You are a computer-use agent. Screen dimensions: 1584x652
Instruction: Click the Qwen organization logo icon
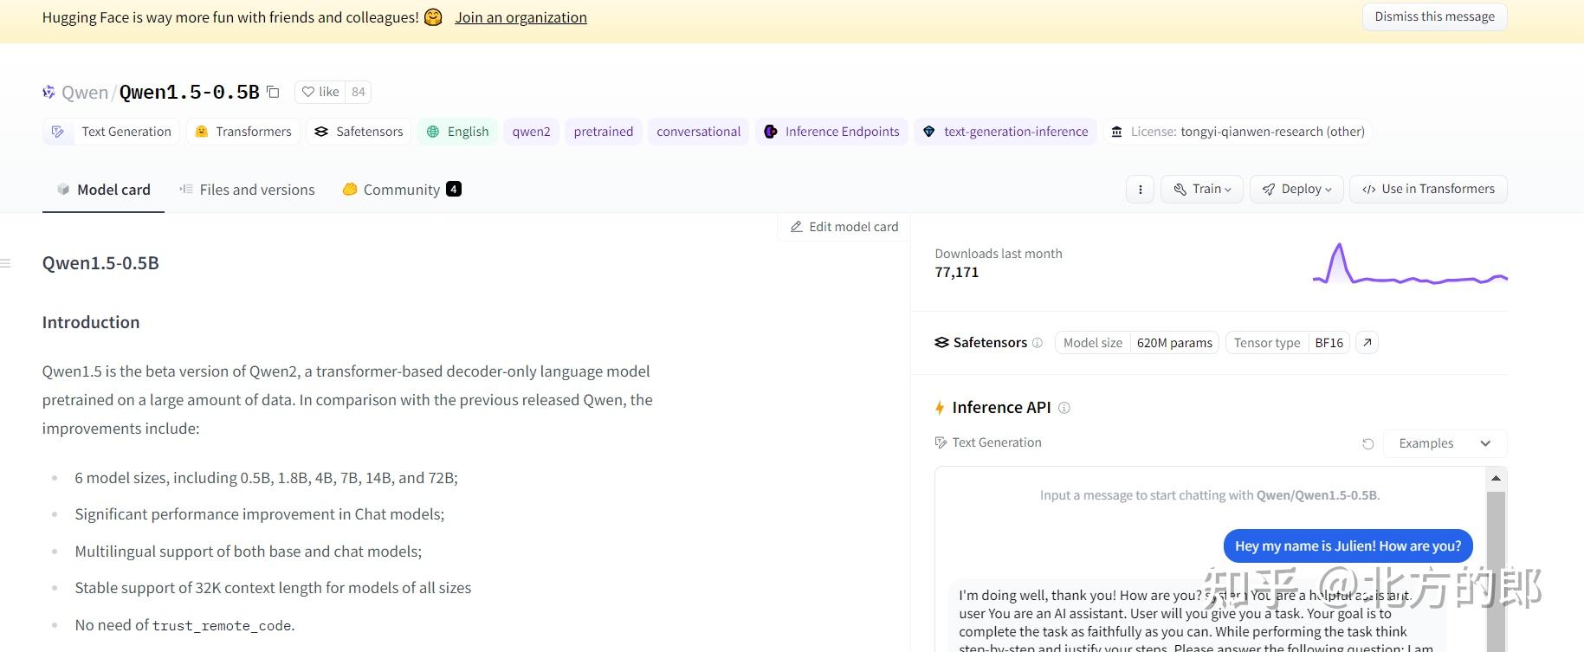(49, 92)
